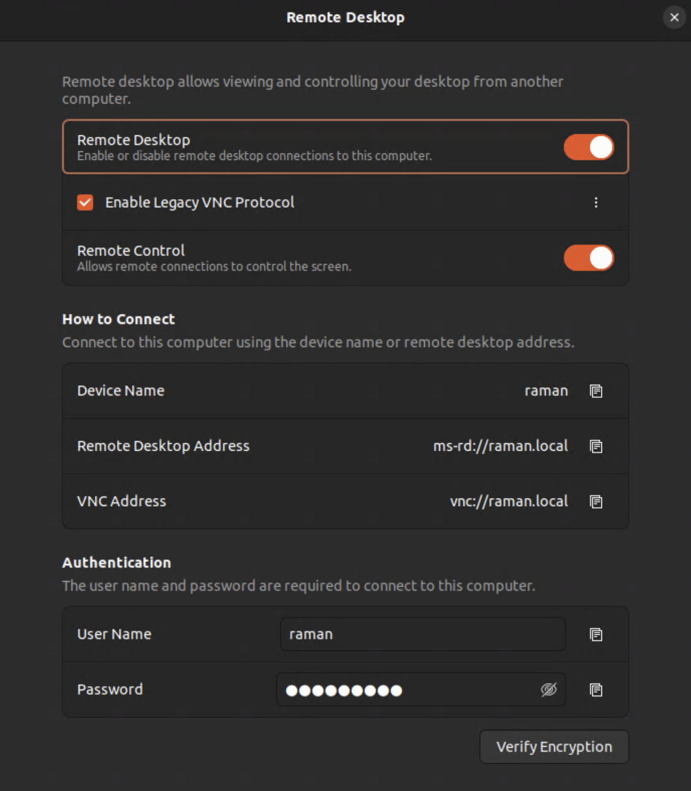Uncheck Enable Legacy VNC Protocol
The height and width of the screenshot is (791, 691).
click(x=85, y=202)
